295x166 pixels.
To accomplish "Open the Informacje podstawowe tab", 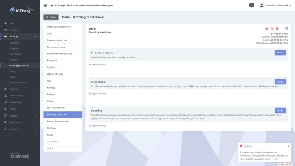I will 63,27.
